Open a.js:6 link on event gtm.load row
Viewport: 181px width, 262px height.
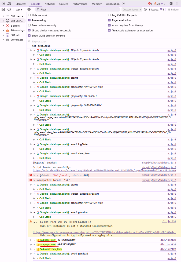point(172,254)
